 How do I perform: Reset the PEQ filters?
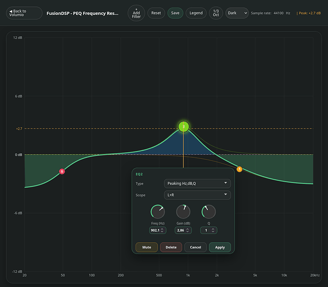point(156,13)
